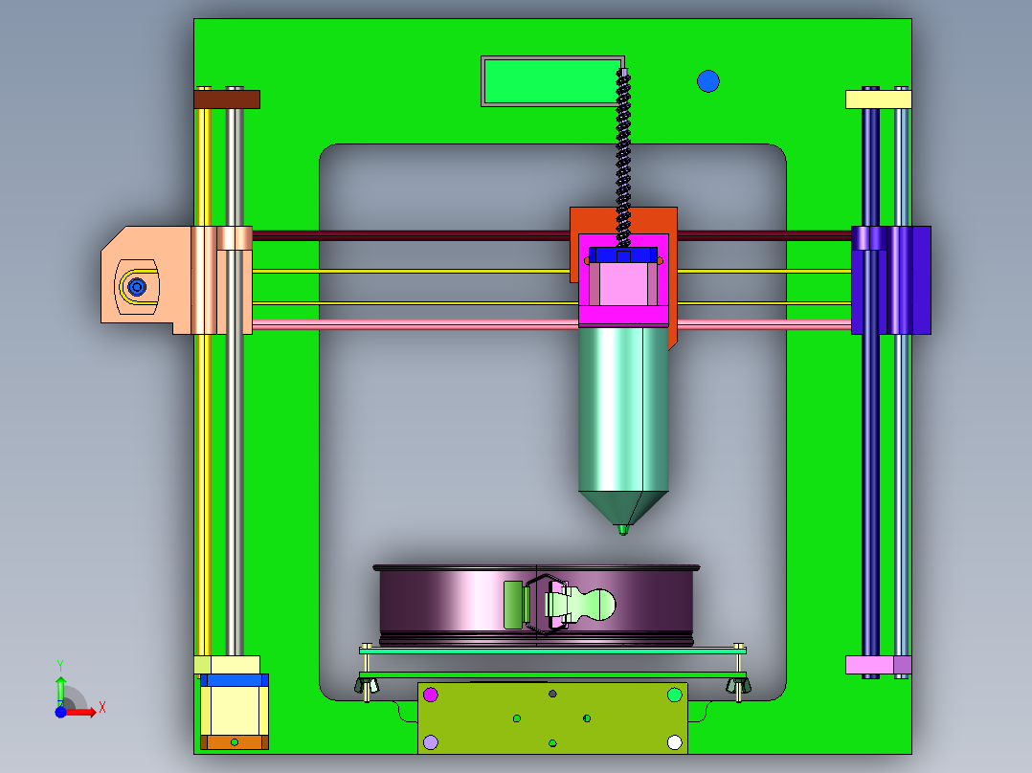The height and width of the screenshot is (773, 1032).
Task: Click the green Y axis arrow of triad
Action: (x=60, y=690)
